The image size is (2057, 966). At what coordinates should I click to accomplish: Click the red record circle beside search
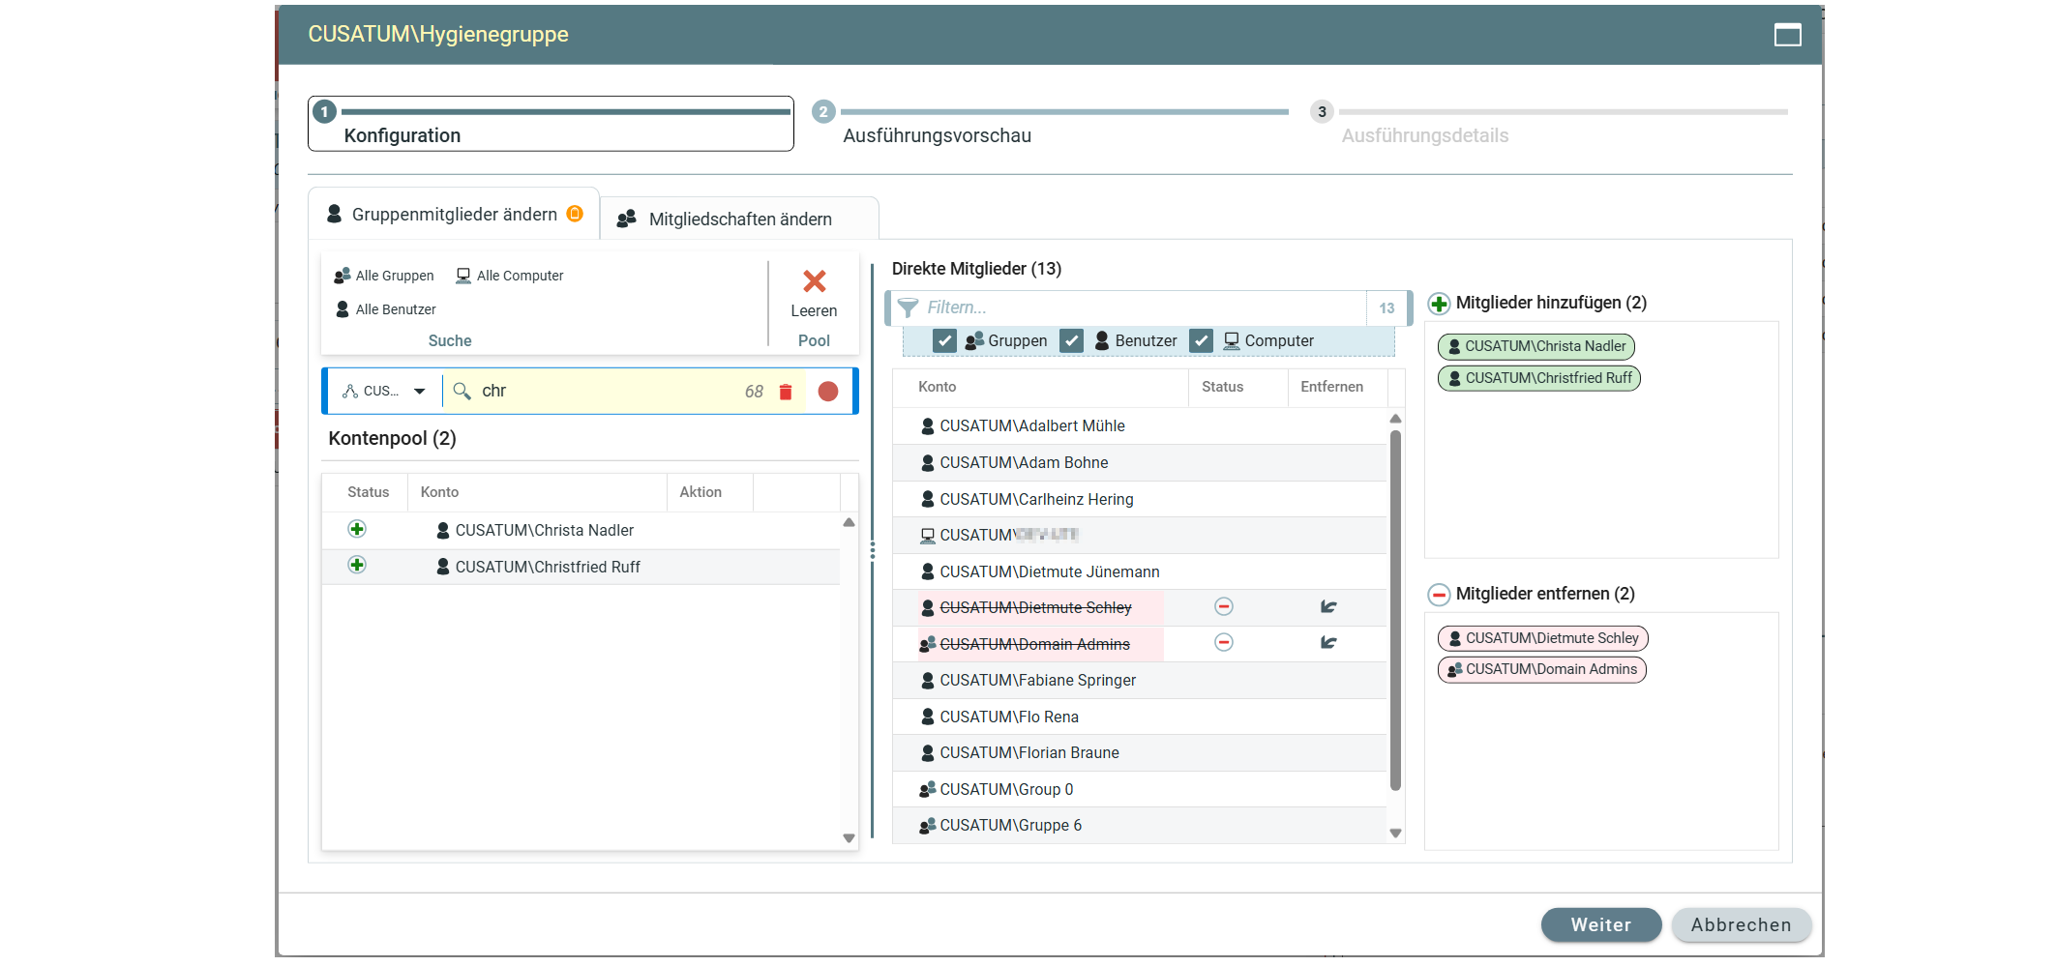(828, 392)
